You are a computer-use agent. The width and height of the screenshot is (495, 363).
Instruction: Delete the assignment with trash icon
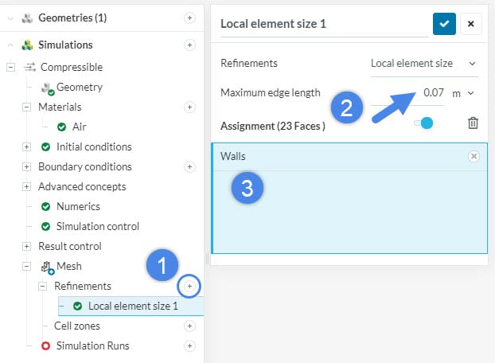pos(473,123)
